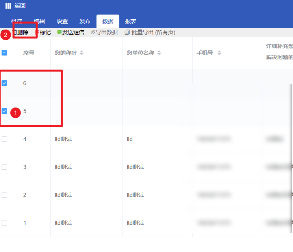Image resolution: width=293 pixels, height=252 pixels.
Task: Go to the 报表 tab
Action: tap(131, 21)
